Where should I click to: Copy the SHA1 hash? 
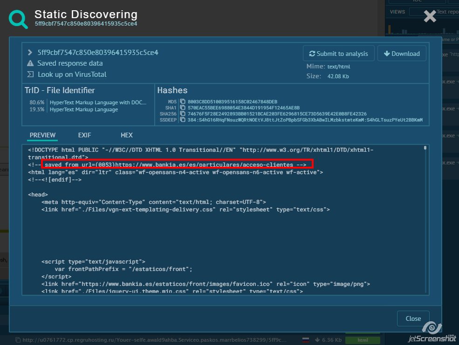tap(183, 108)
